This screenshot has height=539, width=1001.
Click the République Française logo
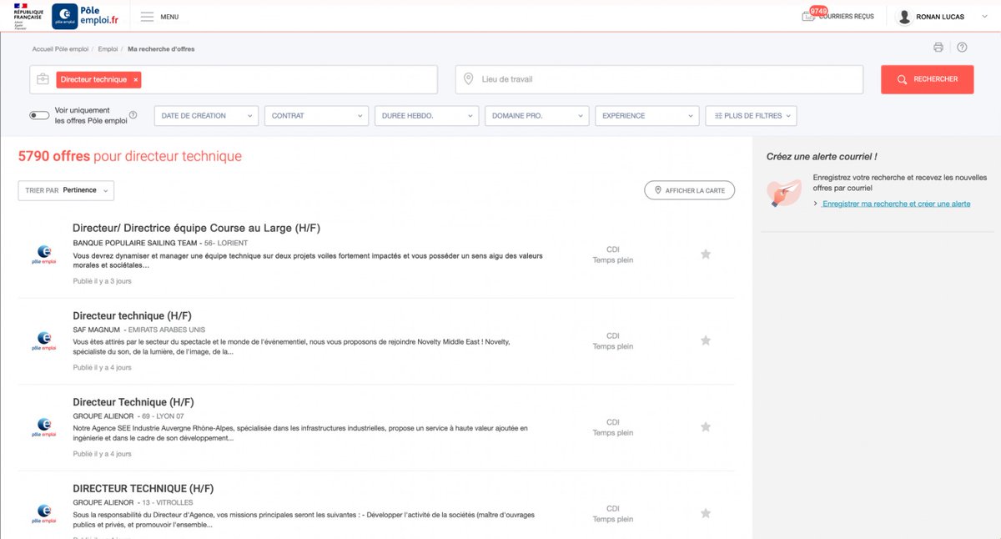(x=27, y=16)
